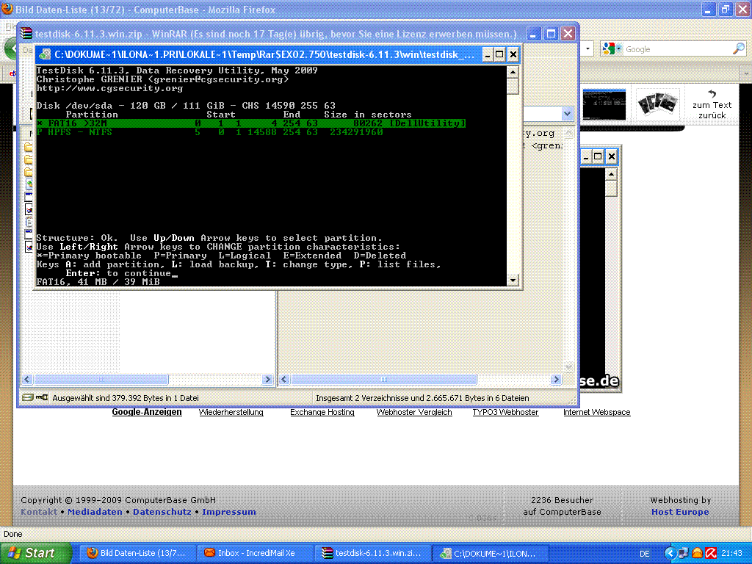The height and width of the screenshot is (564, 752).
Task: Switch to testdisk-6.11.3.win.zip taskbar button
Action: (x=372, y=553)
